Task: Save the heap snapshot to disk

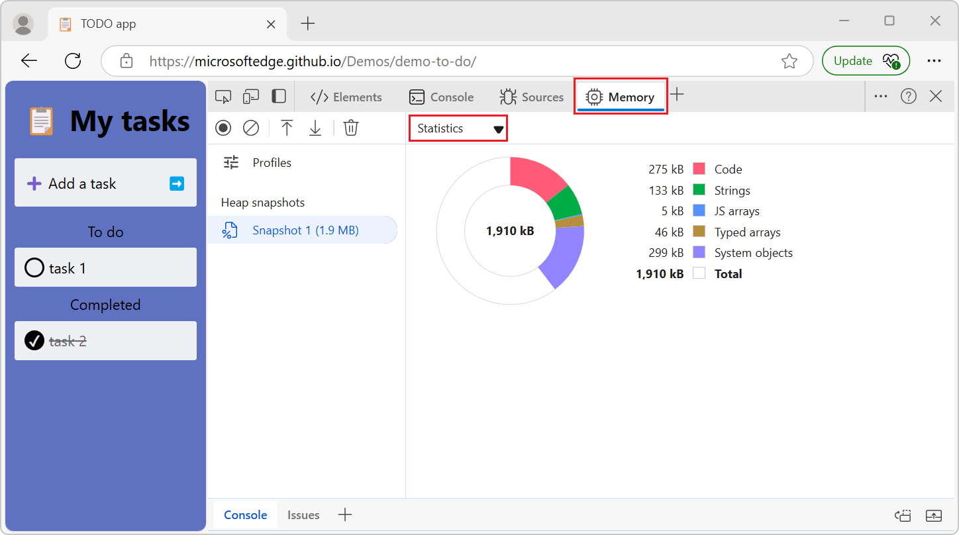Action: (315, 128)
